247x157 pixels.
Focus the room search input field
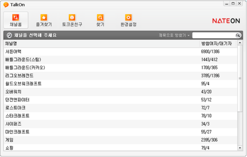(x=214, y=35)
